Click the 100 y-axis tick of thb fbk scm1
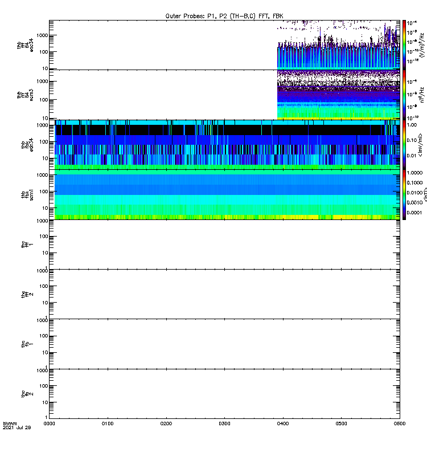The image size is (427, 456). point(44,192)
